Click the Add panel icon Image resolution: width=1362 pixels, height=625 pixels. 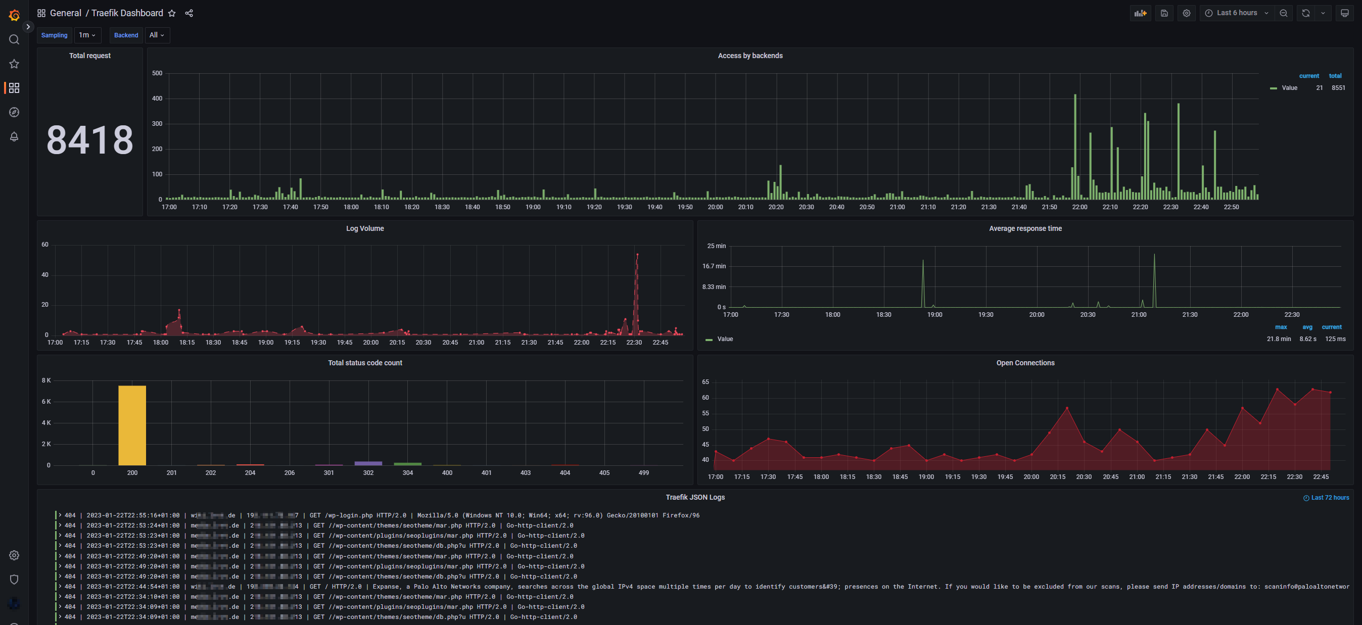pyautogui.click(x=1140, y=13)
